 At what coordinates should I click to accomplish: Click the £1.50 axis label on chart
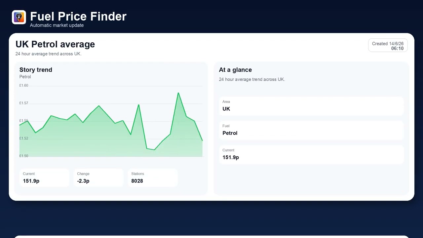click(24, 156)
